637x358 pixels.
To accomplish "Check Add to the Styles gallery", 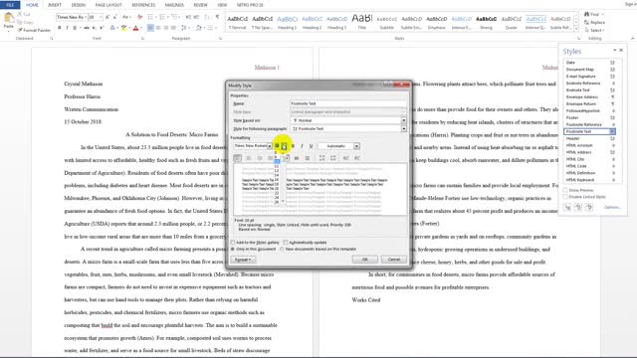I will (x=233, y=243).
